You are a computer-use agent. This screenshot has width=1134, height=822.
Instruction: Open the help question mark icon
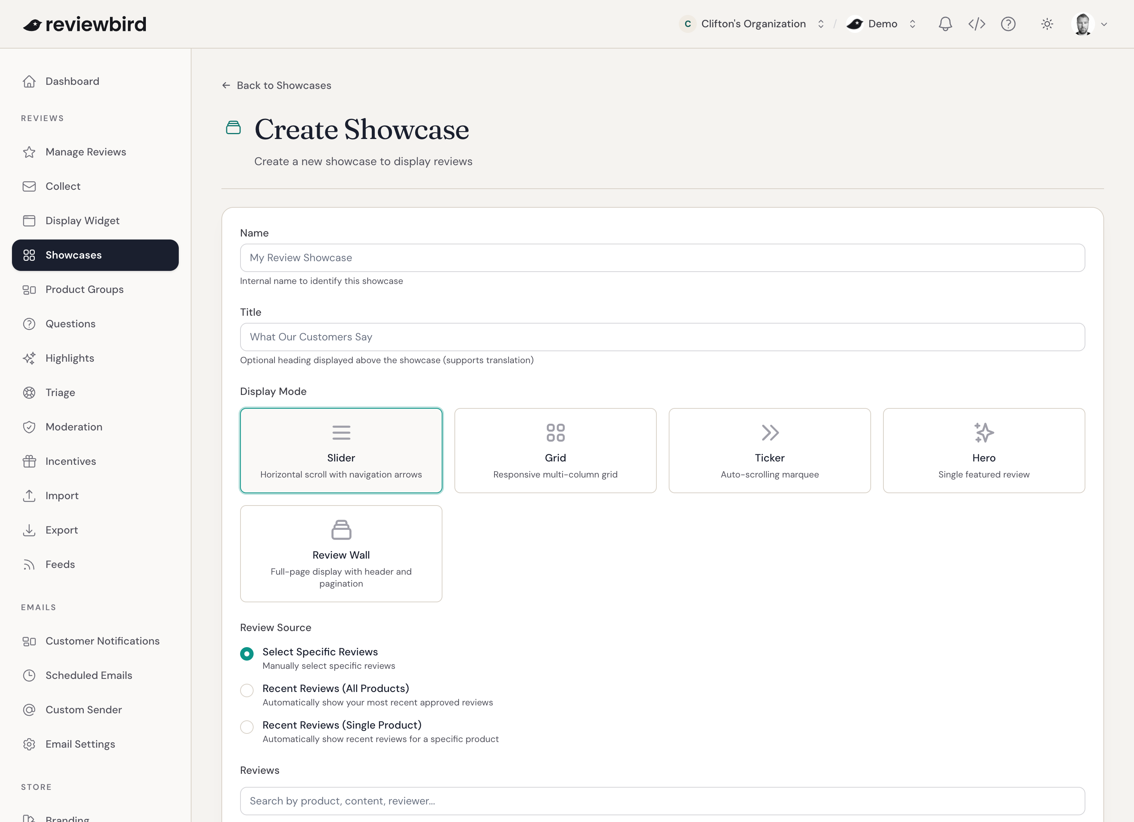[1008, 24]
